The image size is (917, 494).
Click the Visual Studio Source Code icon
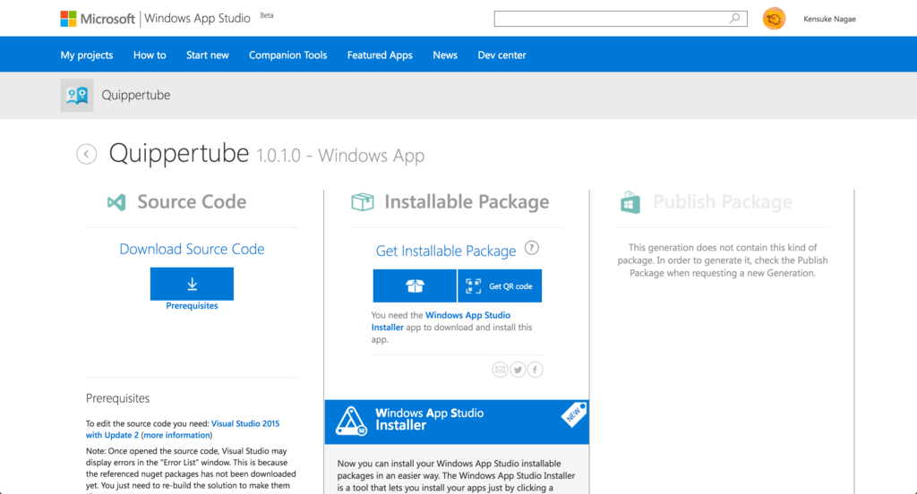point(116,202)
